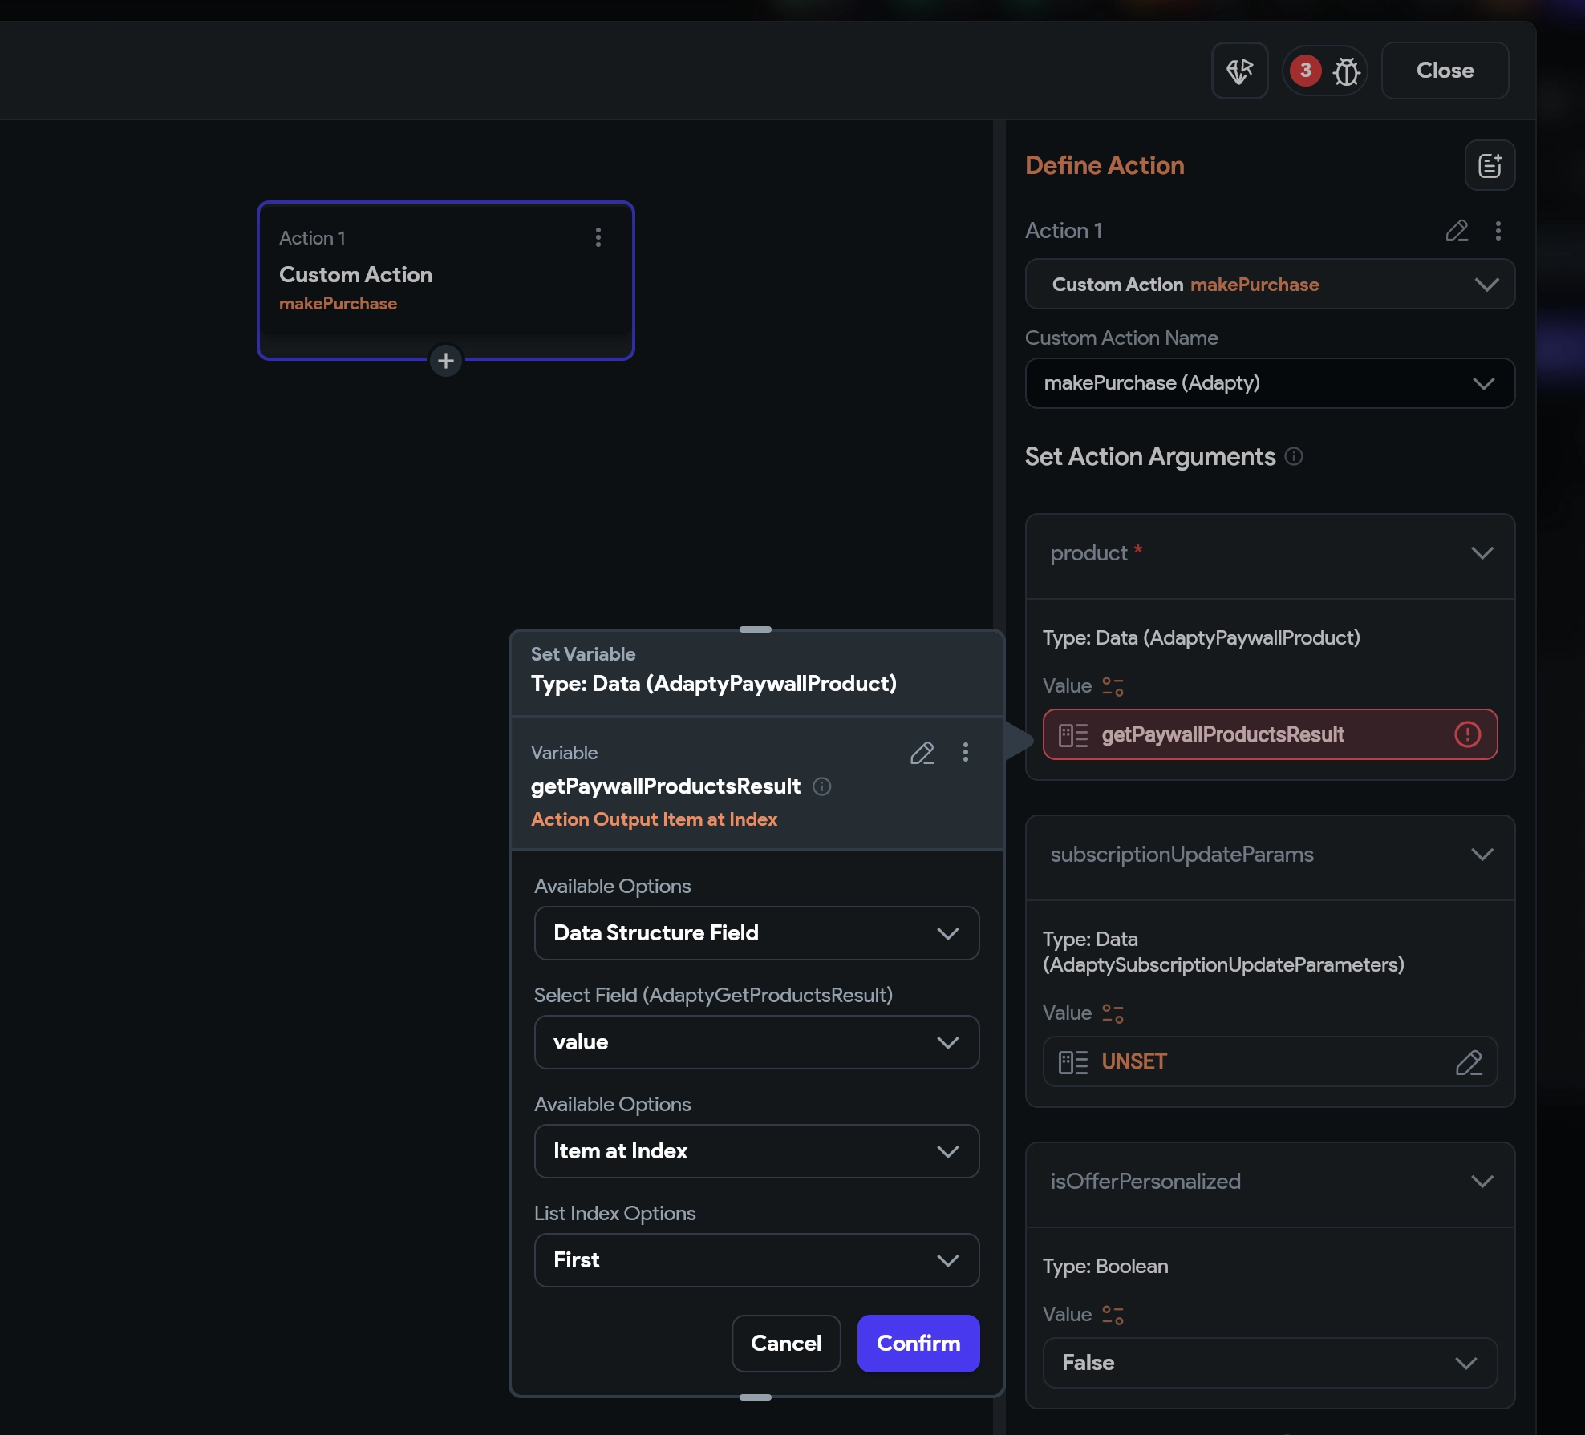Click the diamond cursor icon in top bar

pos(1239,71)
